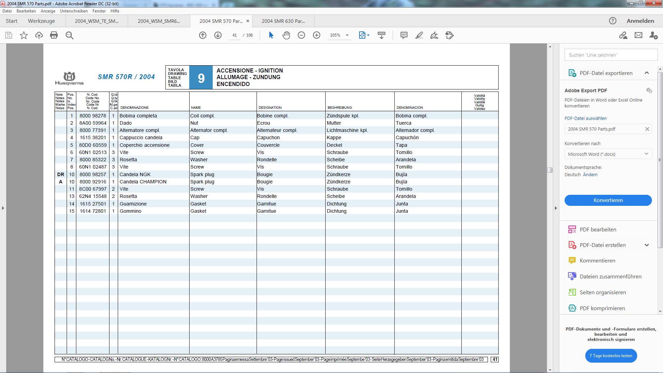Zoom out with minus icon
This screenshot has height=373, width=663.
pos(301,35)
